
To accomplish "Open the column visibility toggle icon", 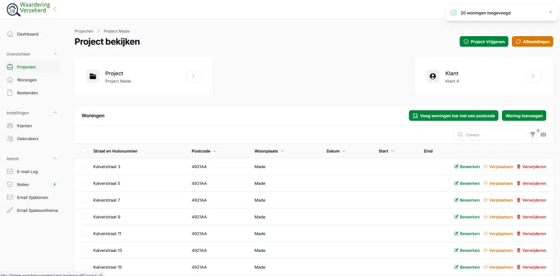I will (x=543, y=134).
